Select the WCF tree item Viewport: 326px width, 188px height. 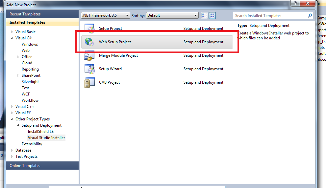26,94
